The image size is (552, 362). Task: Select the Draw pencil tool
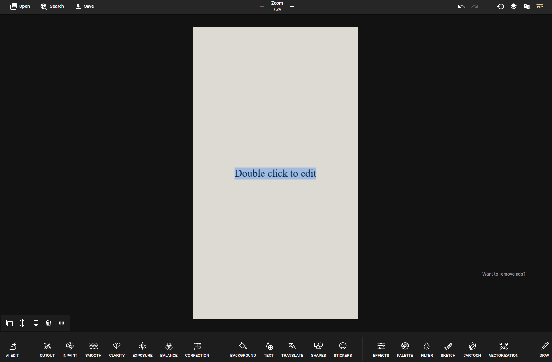545,349
